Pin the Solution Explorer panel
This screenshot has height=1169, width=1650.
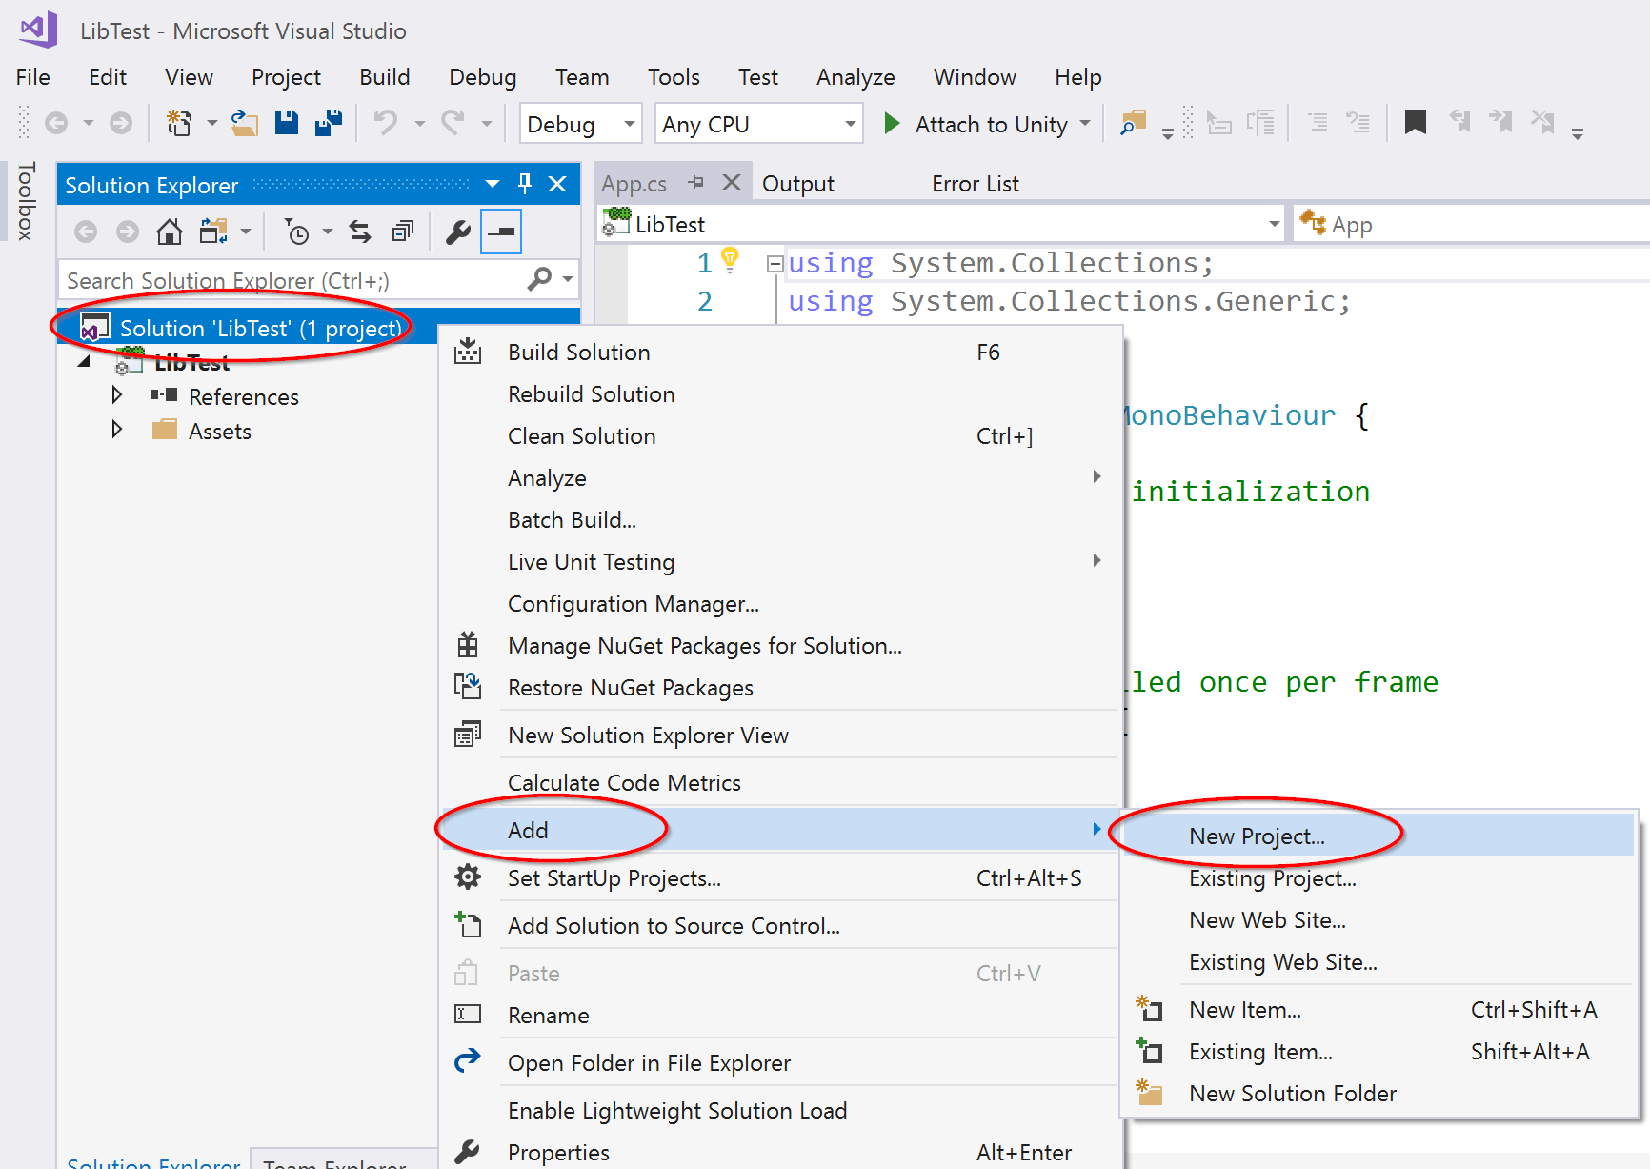[x=525, y=184]
